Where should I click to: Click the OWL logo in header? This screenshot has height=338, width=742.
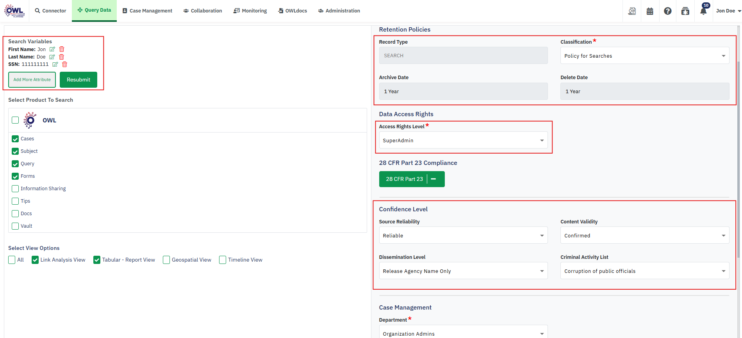click(x=14, y=11)
